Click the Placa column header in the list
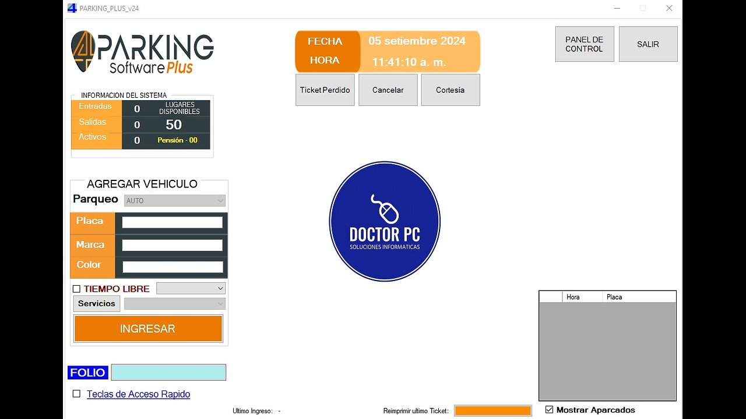This screenshot has width=746, height=419. pos(639,297)
